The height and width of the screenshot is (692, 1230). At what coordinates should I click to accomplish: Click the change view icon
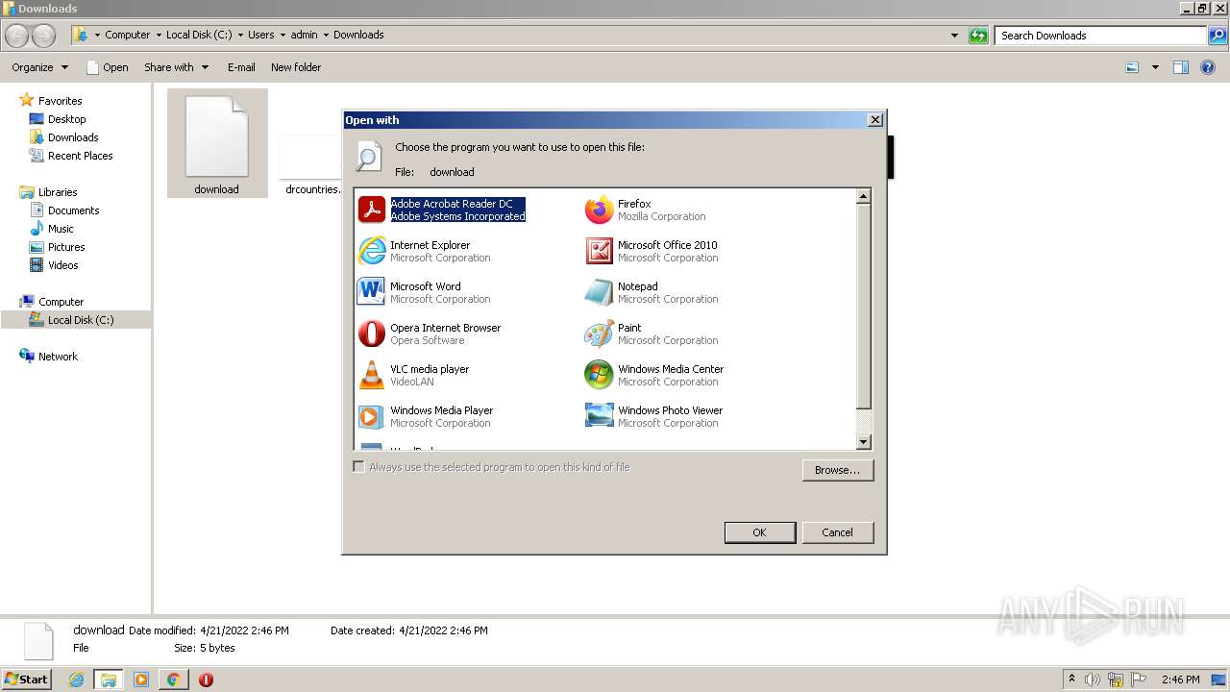(1132, 67)
